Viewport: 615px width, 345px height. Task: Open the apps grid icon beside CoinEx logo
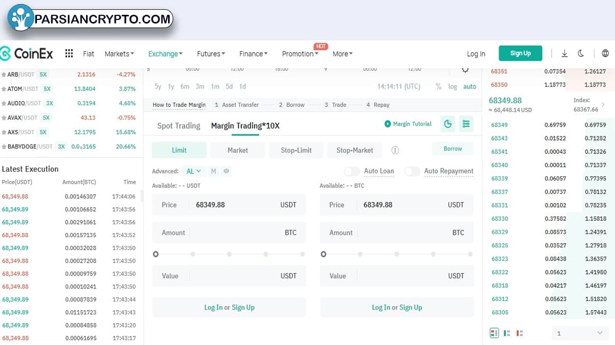pos(69,54)
